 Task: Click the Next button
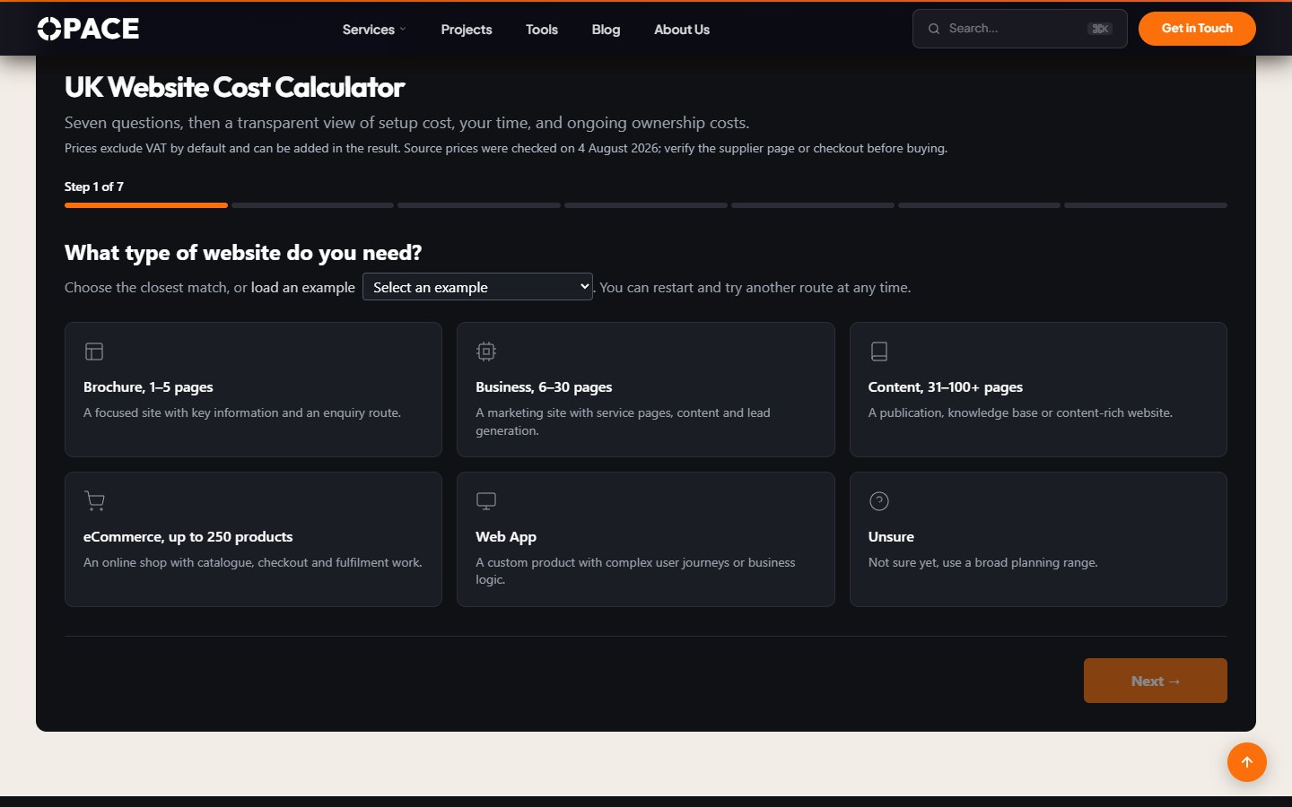pos(1156,681)
